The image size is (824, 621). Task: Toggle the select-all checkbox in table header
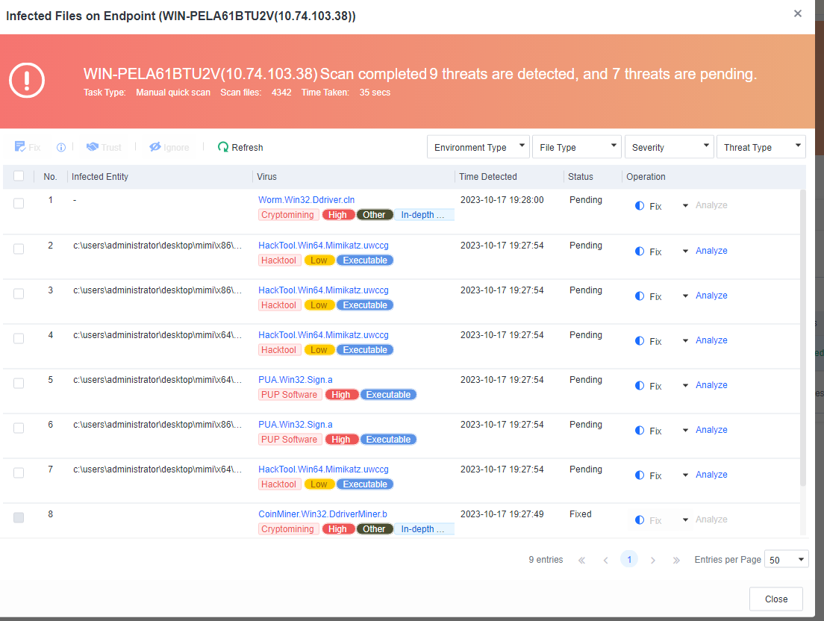tap(19, 176)
